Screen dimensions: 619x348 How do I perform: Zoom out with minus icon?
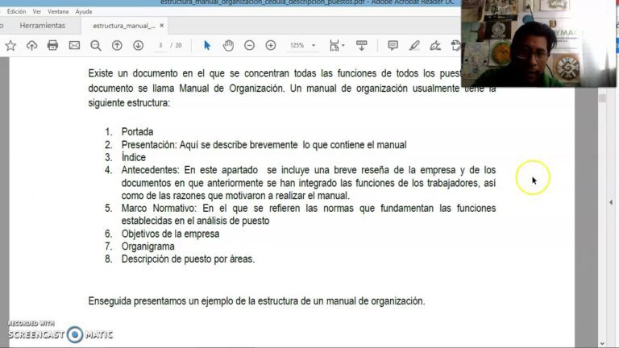tap(250, 46)
